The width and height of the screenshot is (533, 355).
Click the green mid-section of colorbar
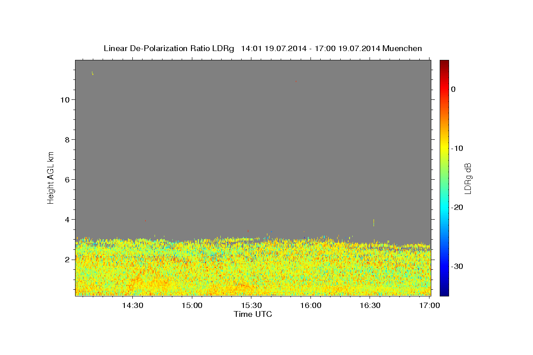444,177
